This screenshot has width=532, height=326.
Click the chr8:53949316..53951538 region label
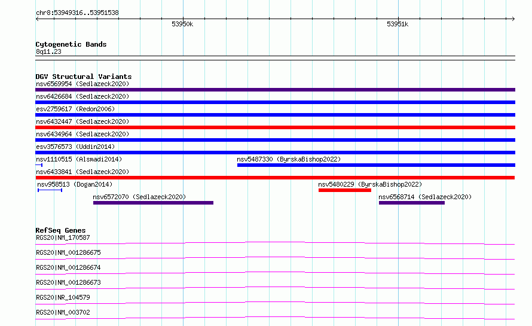pos(77,13)
